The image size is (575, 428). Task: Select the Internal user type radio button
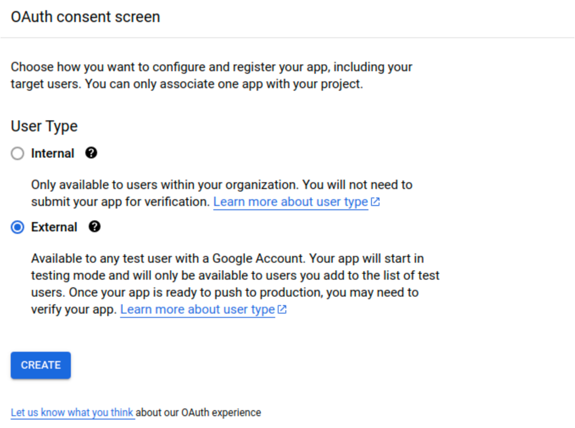click(17, 154)
